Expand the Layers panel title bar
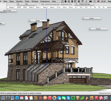The height and width of the screenshot is (101, 111). (91, 18)
